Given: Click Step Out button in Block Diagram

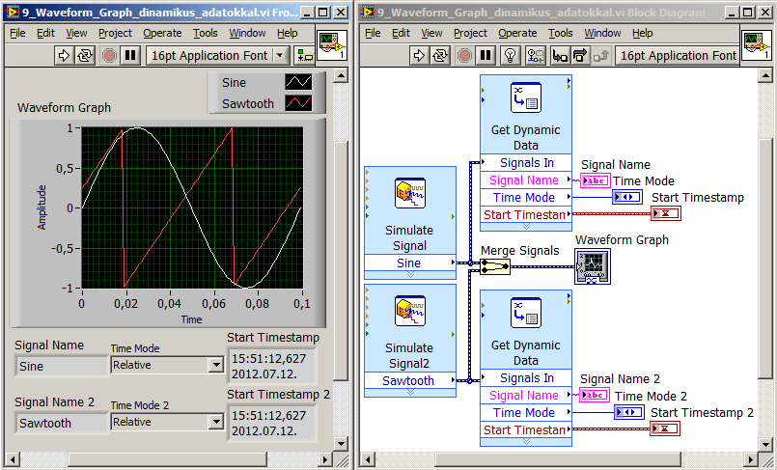Looking at the screenshot, I should [600, 55].
